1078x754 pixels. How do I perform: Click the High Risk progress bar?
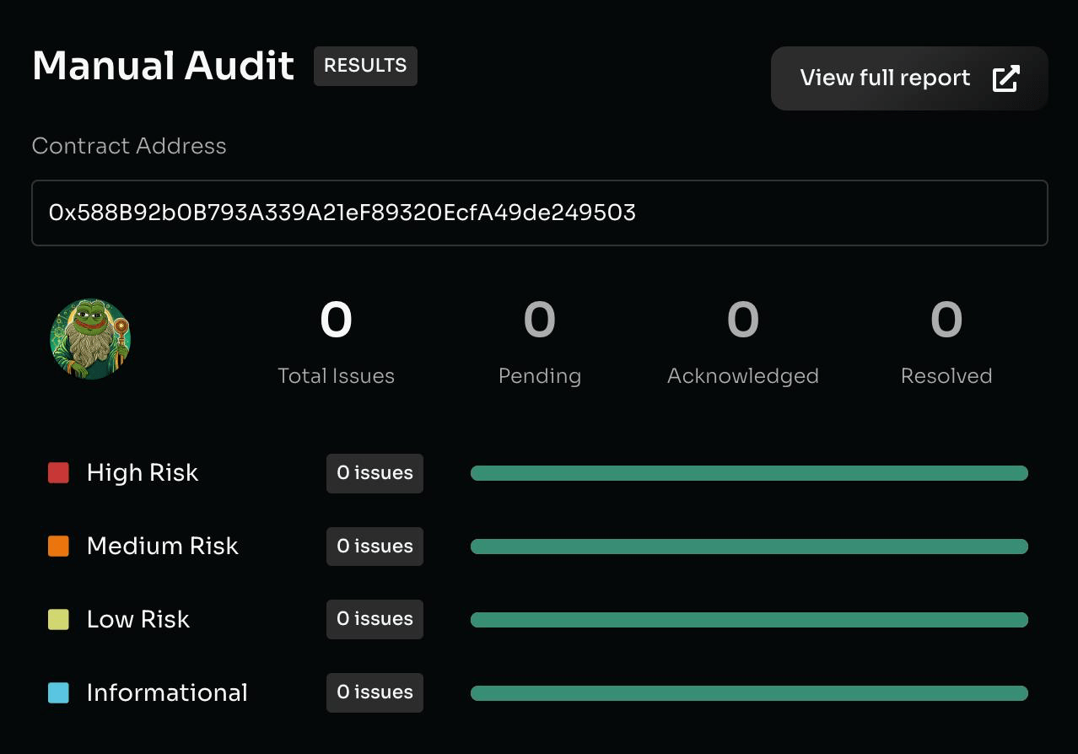click(748, 473)
